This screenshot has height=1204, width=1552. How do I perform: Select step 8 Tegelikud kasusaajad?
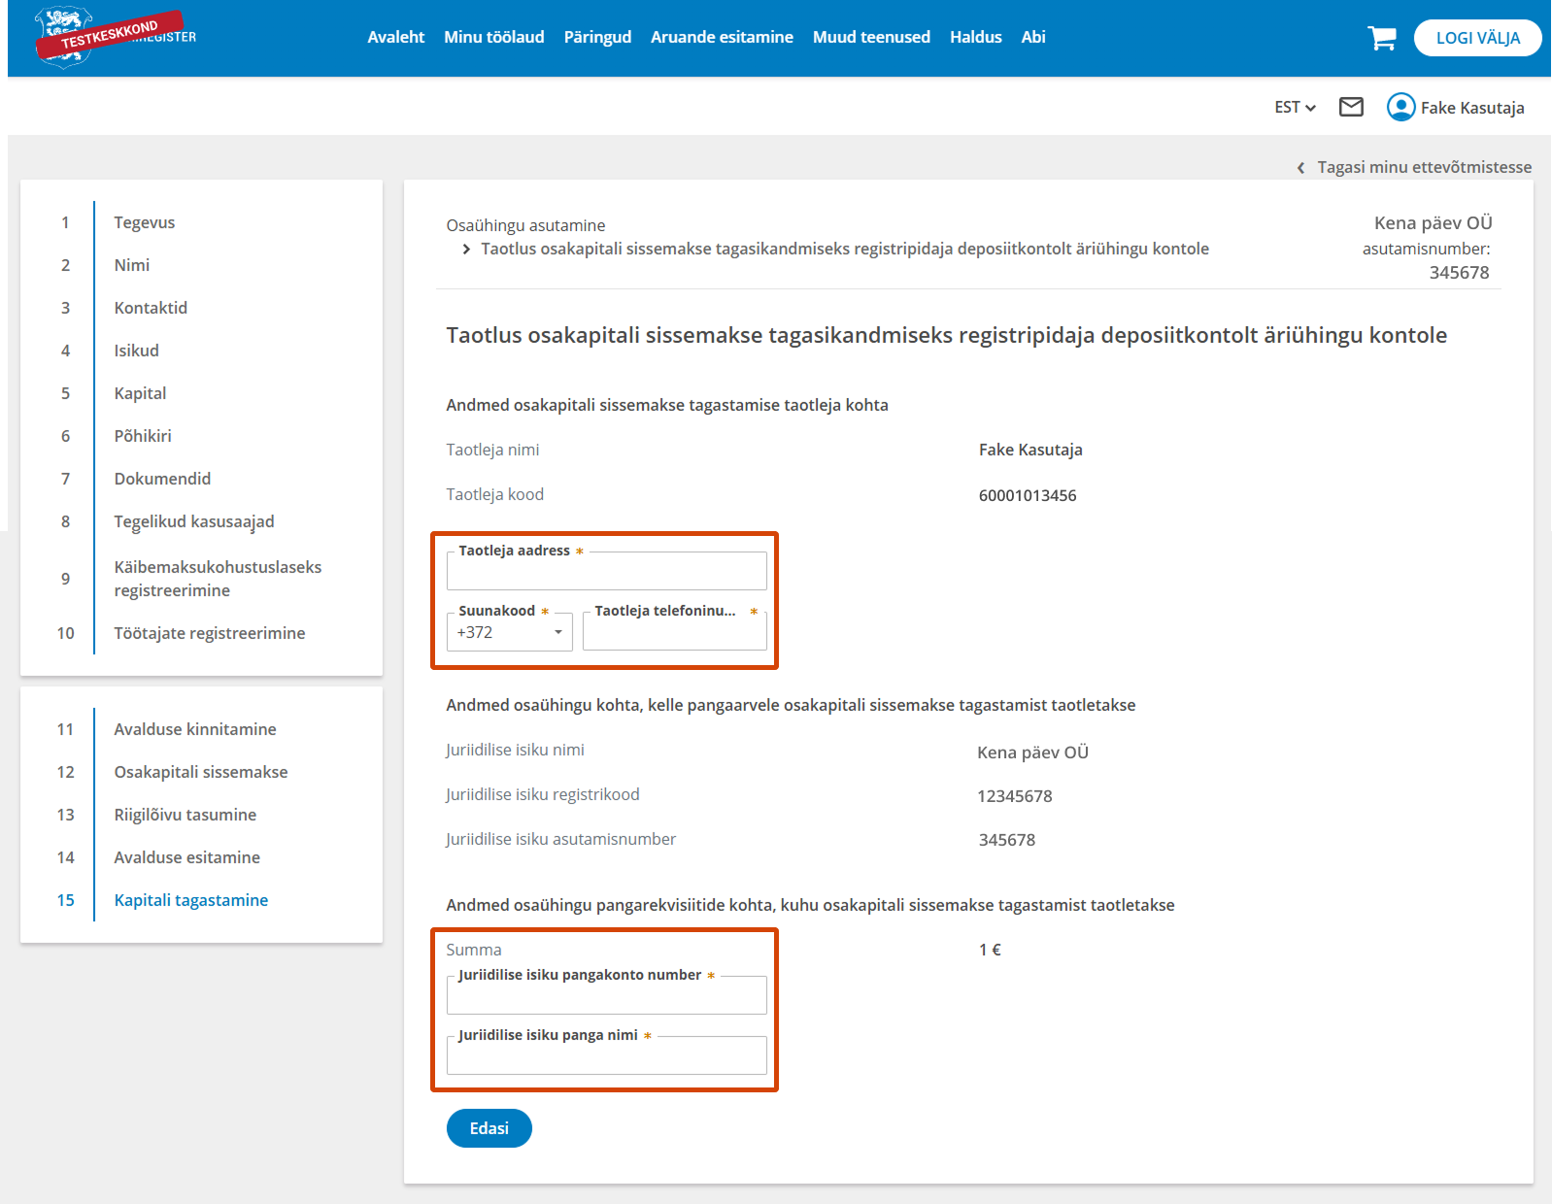(x=193, y=521)
